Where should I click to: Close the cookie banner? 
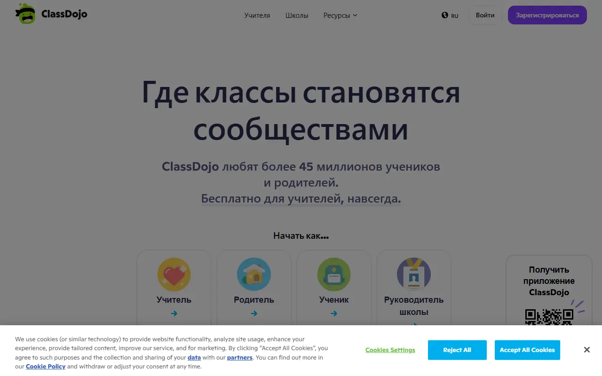click(x=587, y=350)
